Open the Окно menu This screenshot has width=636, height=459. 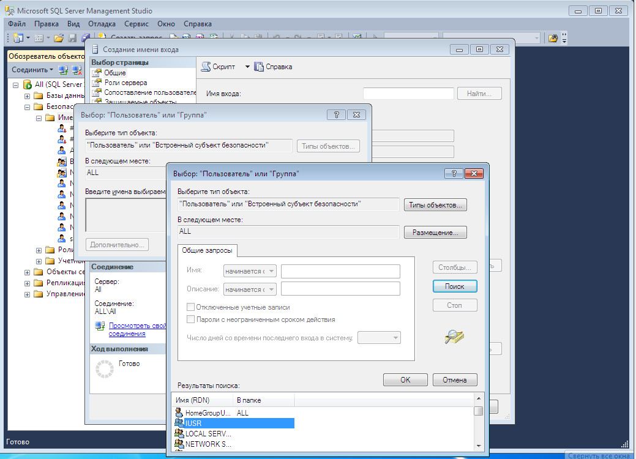tap(166, 24)
